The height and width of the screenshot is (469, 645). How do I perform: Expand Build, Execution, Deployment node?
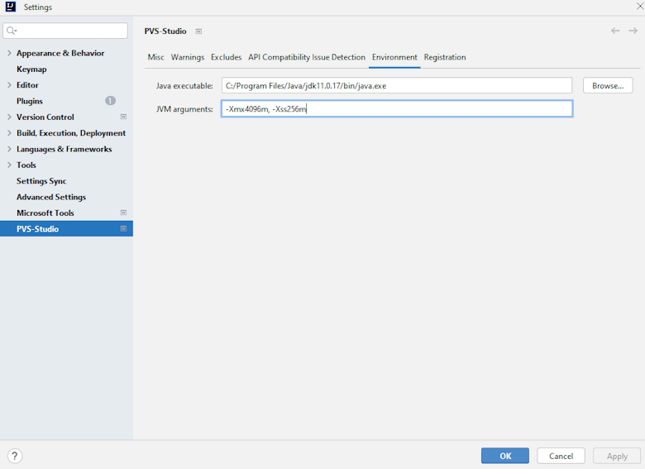point(9,133)
